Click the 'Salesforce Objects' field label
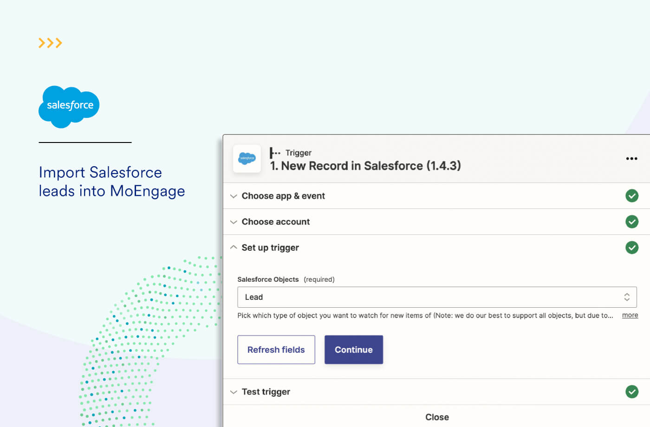 (x=268, y=279)
